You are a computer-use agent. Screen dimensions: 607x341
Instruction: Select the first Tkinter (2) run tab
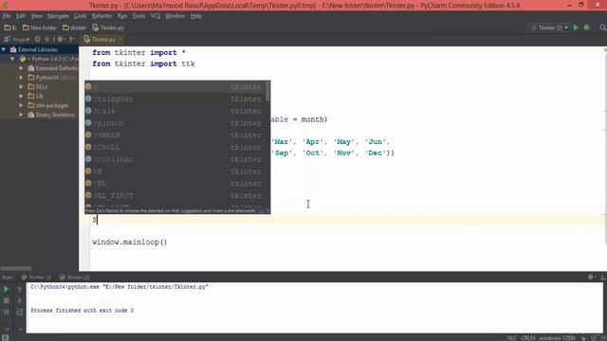pyautogui.click(x=36, y=278)
